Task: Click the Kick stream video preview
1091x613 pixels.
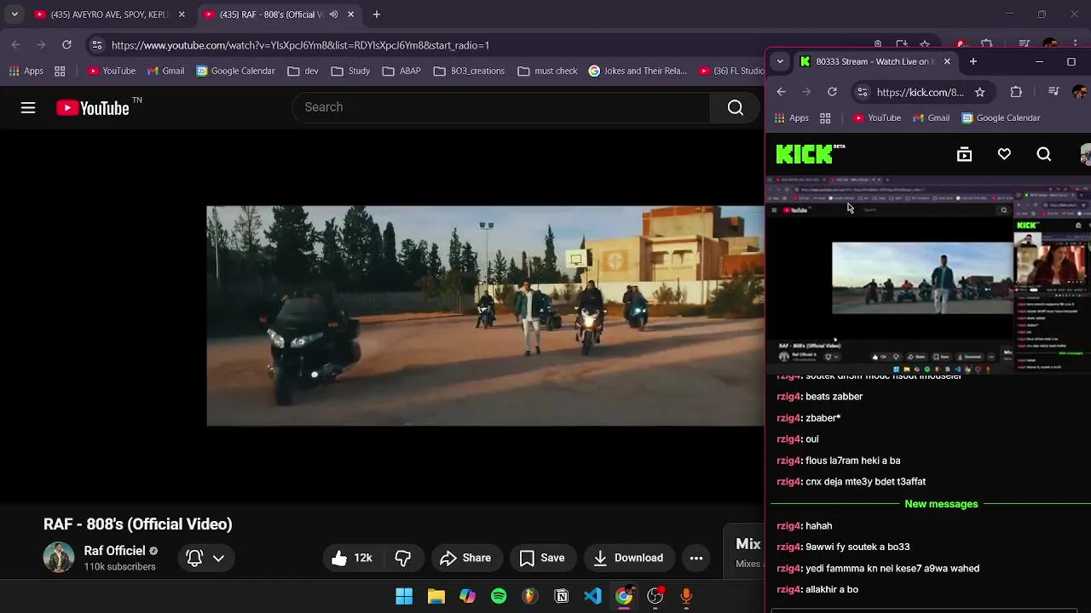Action: click(928, 275)
